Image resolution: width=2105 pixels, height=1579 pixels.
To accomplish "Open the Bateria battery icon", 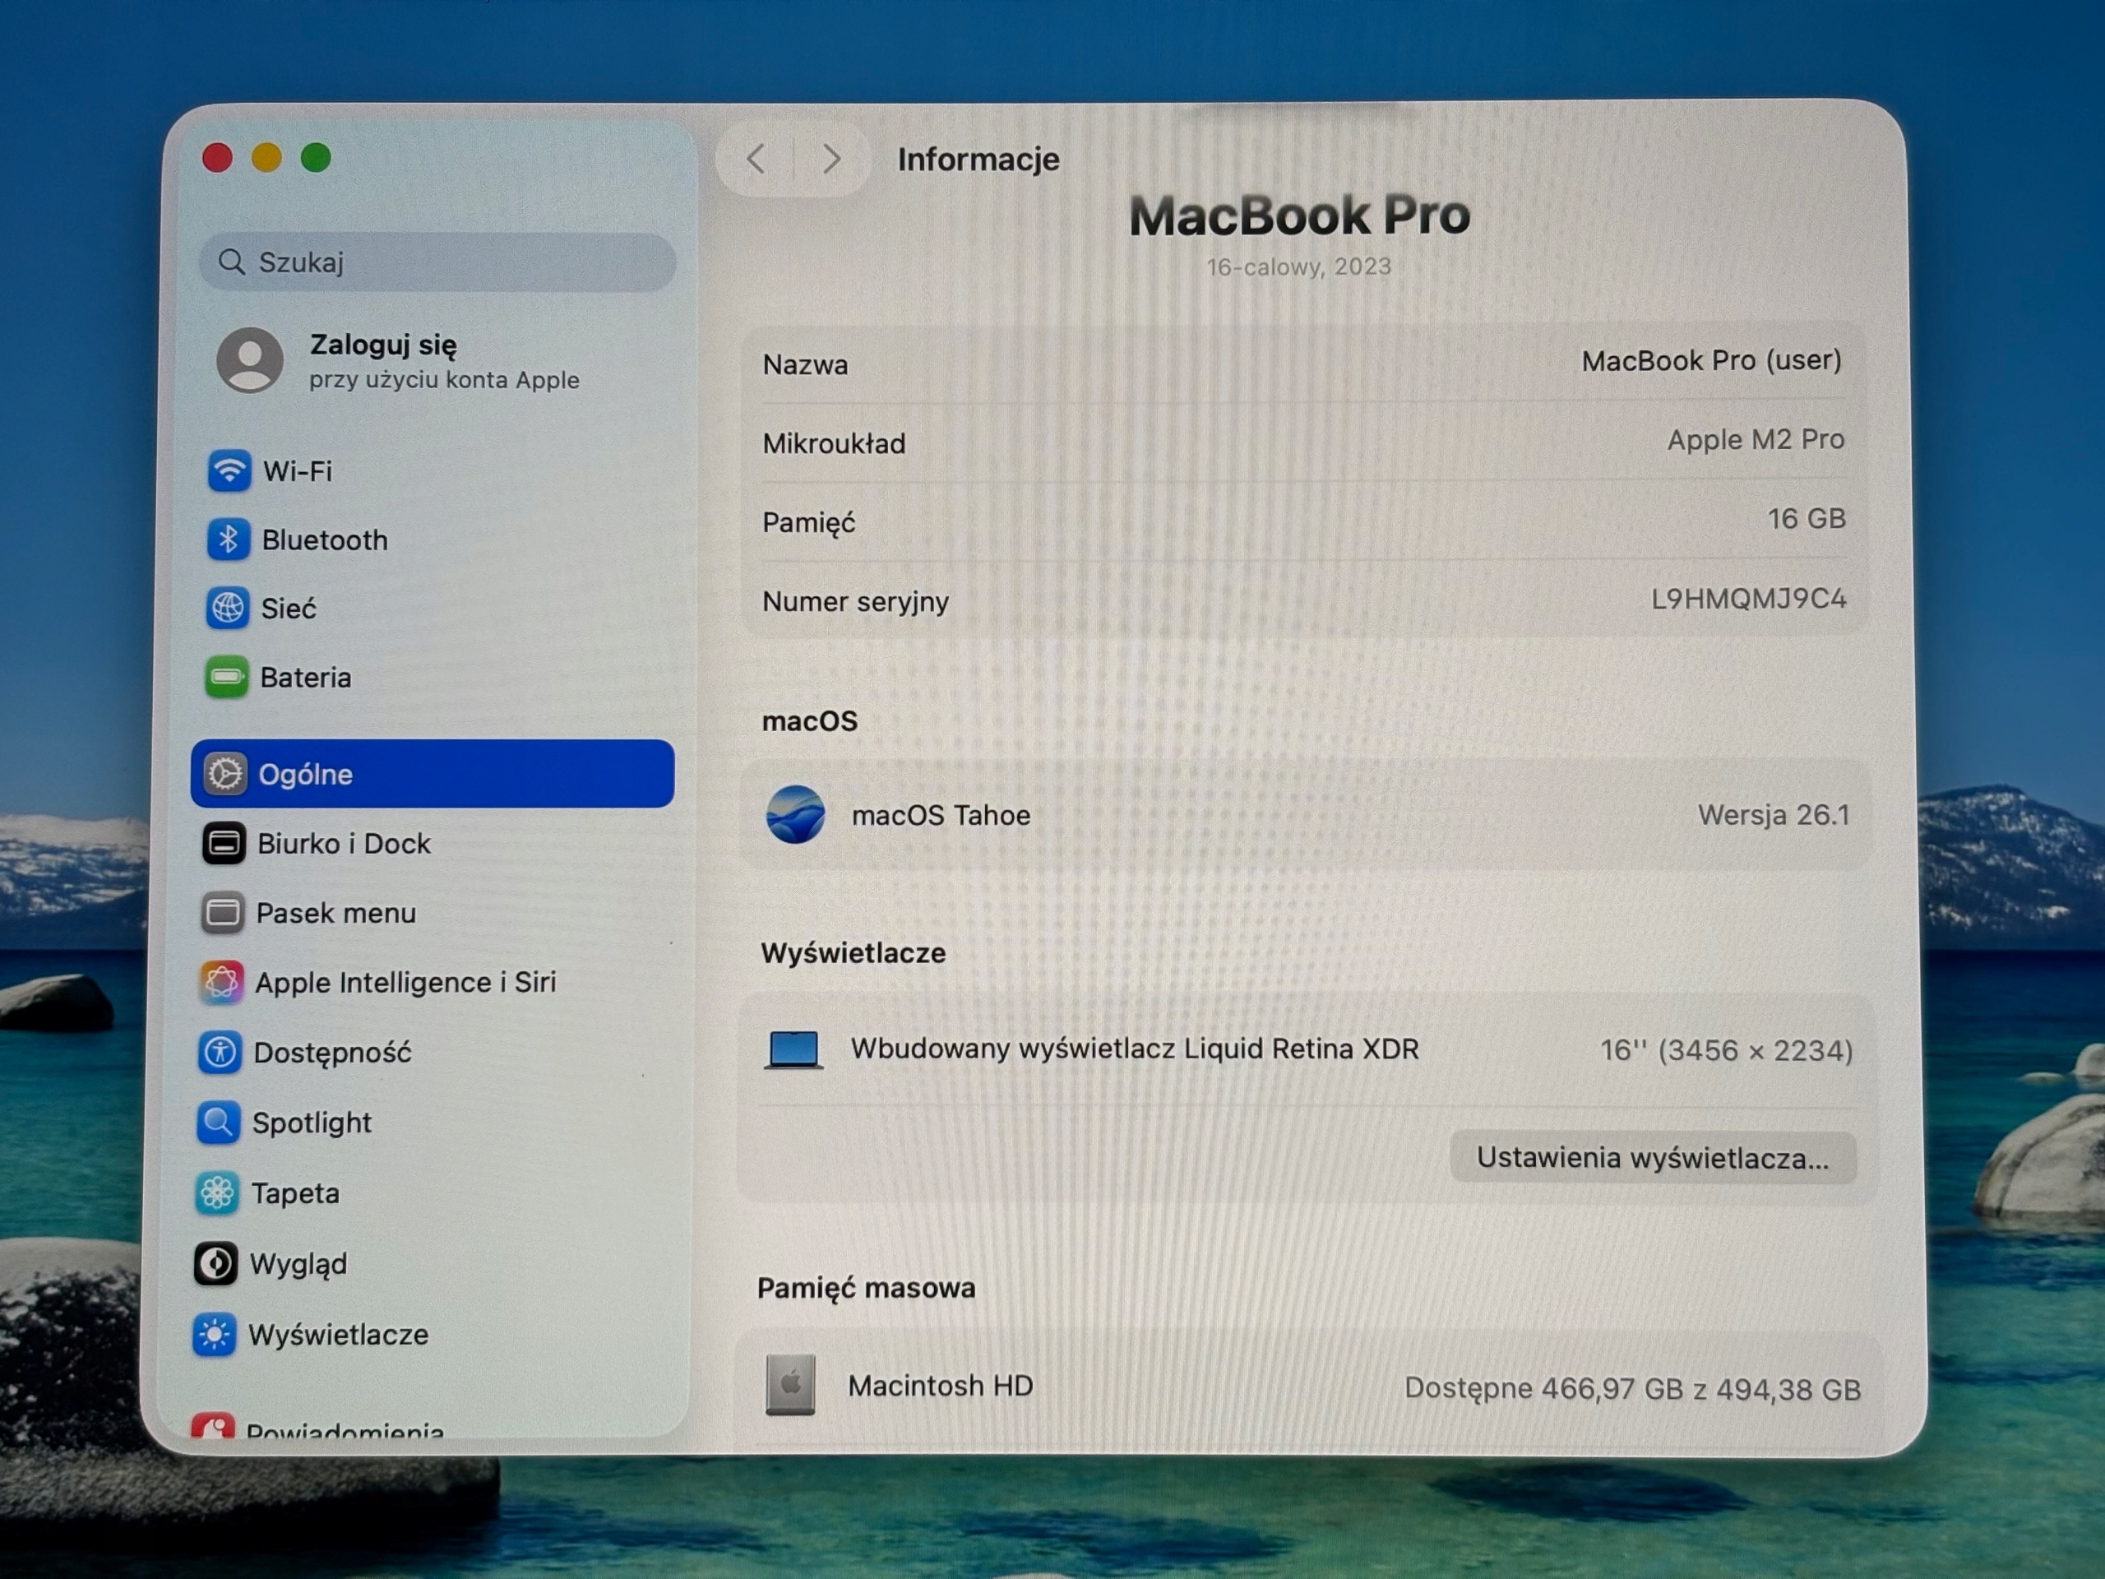I will coord(226,677).
